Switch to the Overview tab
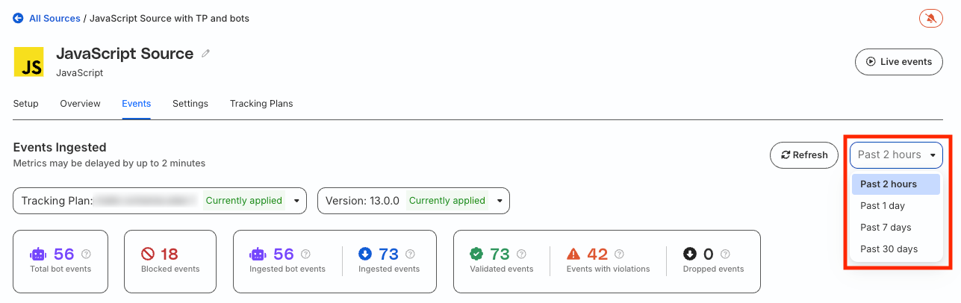Viewport: 961px width, 303px height. pyautogui.click(x=80, y=104)
